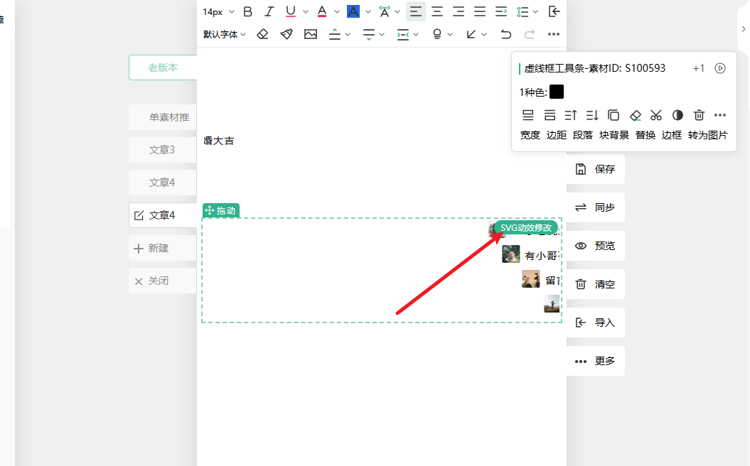750x466 pixels.
Task: Click move paragraph down icon
Action: 592,115
